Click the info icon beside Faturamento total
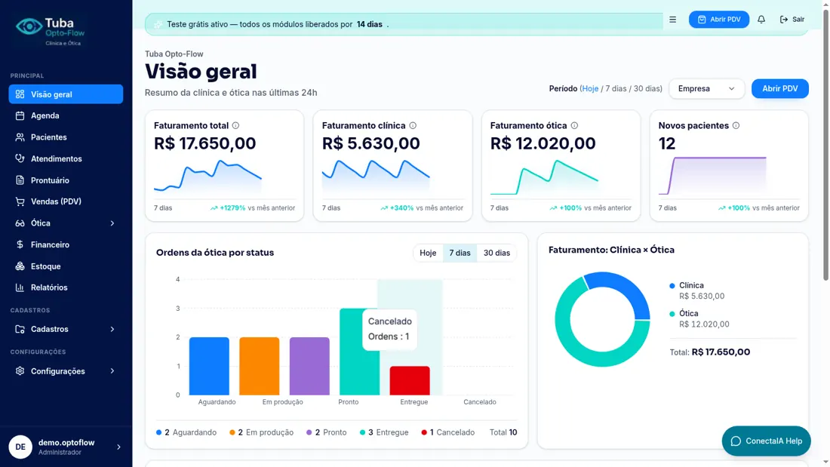 coord(235,125)
